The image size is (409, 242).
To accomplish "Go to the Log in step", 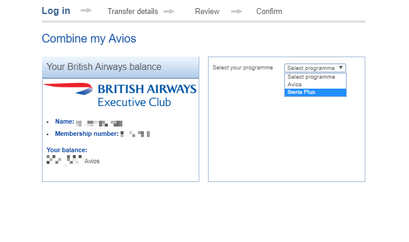I will click(56, 10).
